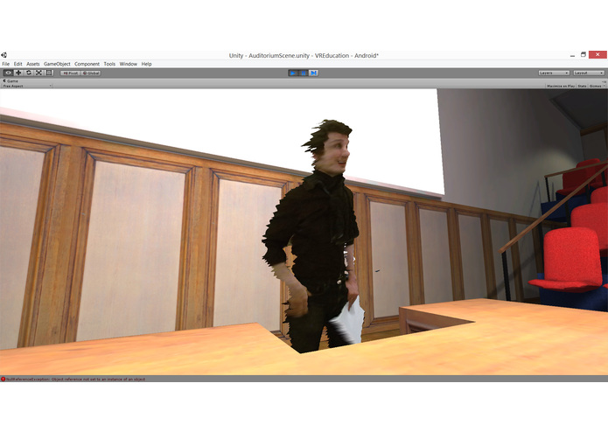The image size is (608, 432).
Task: Minimize the Unity window
Action: pyautogui.click(x=572, y=55)
